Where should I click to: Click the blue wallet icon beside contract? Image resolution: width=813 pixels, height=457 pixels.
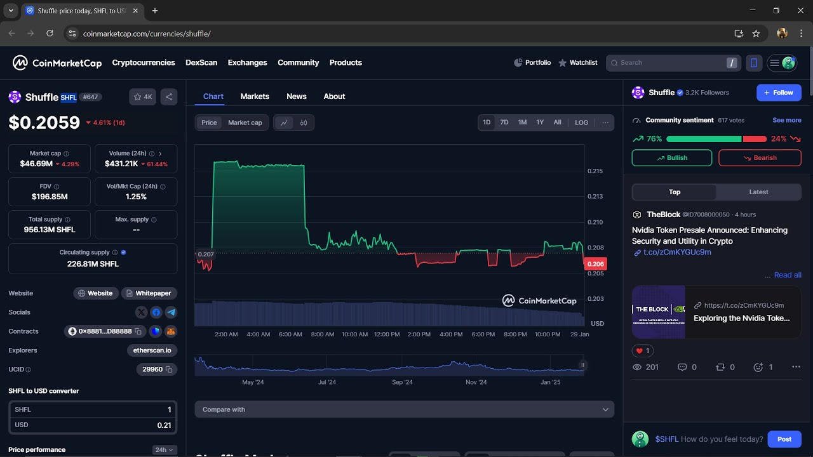tap(156, 331)
